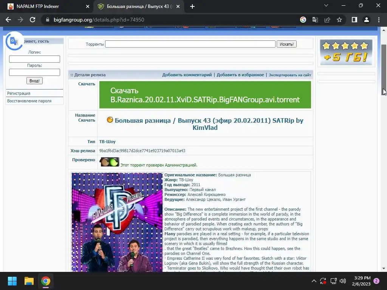This screenshot has height=290, width=387.
Task: View site security lock information
Action: (48, 20)
